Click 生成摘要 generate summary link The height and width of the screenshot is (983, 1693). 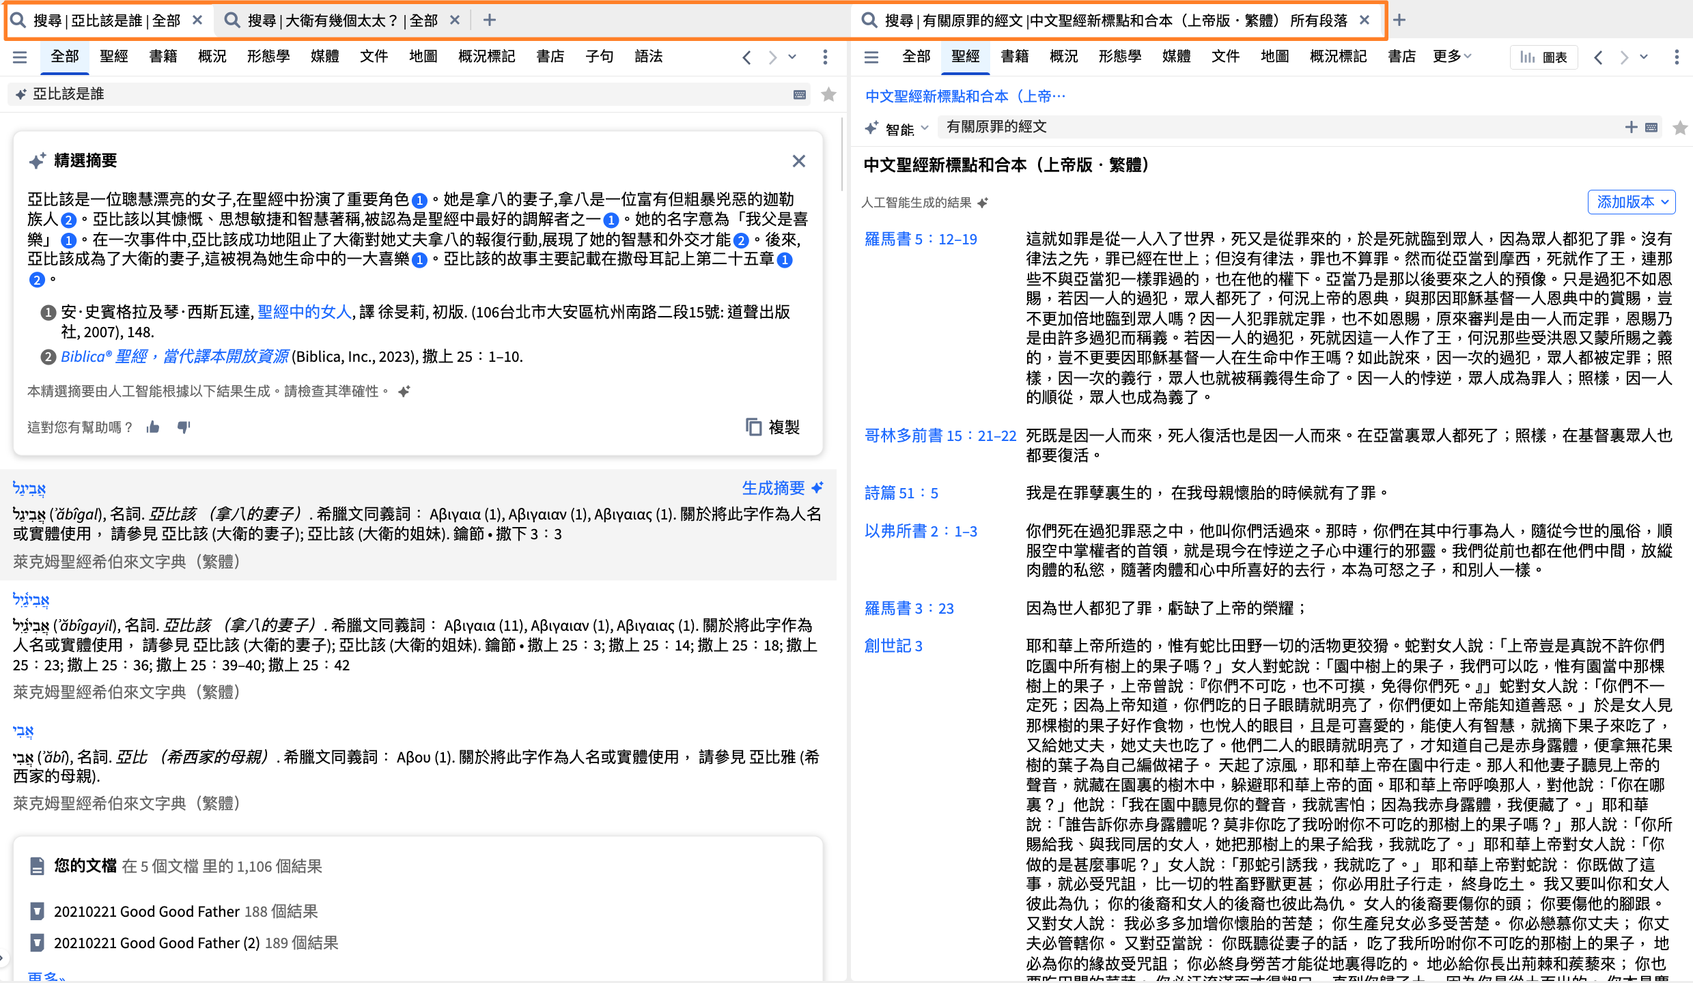tap(783, 488)
